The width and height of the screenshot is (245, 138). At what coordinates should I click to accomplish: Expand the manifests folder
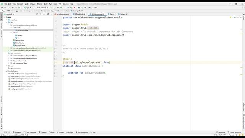7,20
